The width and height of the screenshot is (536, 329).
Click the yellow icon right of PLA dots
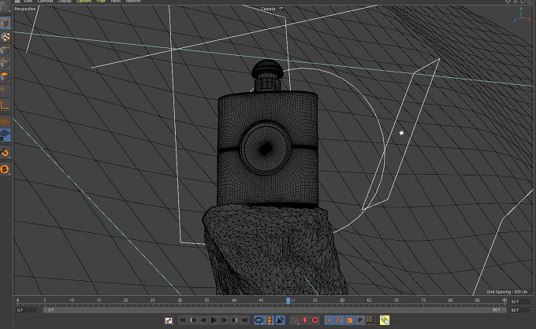(384, 320)
